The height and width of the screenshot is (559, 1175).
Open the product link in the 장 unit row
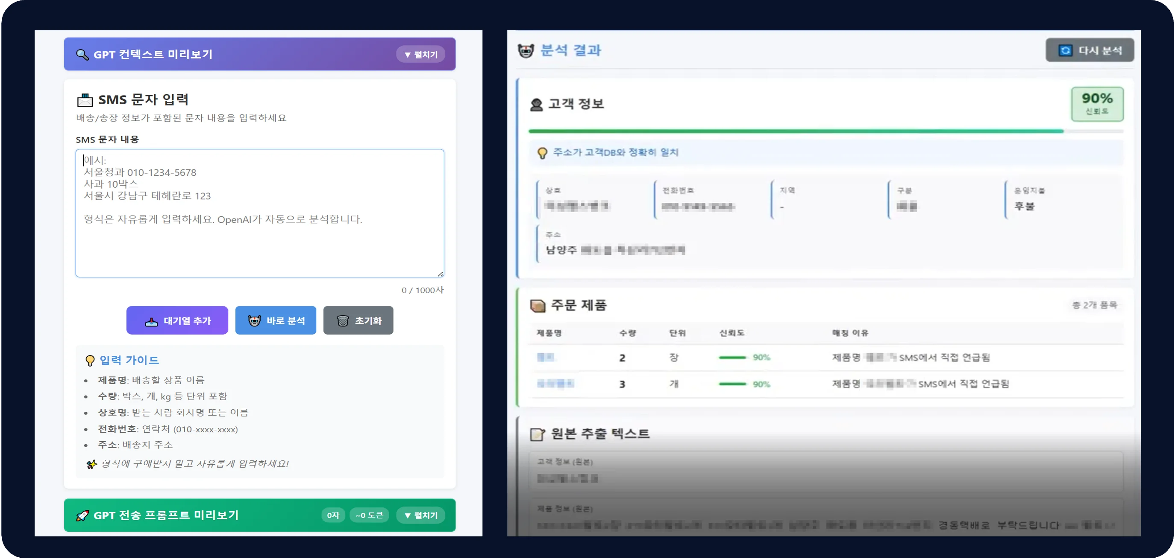[x=546, y=358]
